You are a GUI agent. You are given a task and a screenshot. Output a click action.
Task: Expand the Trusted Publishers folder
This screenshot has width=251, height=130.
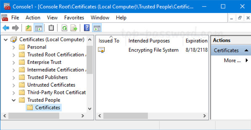tap(14, 77)
